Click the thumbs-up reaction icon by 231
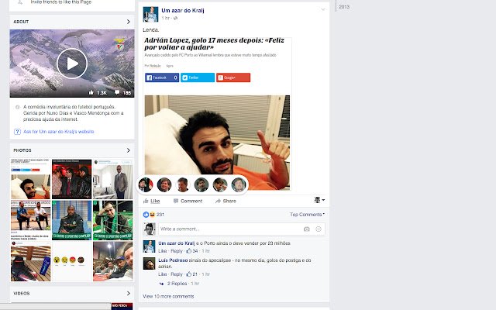The height and width of the screenshot is (310, 496). [x=146, y=215]
